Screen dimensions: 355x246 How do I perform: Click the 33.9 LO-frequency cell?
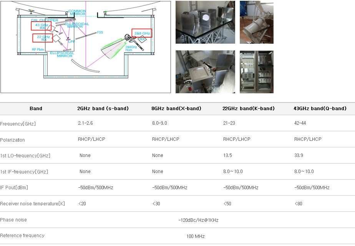(x=299, y=156)
